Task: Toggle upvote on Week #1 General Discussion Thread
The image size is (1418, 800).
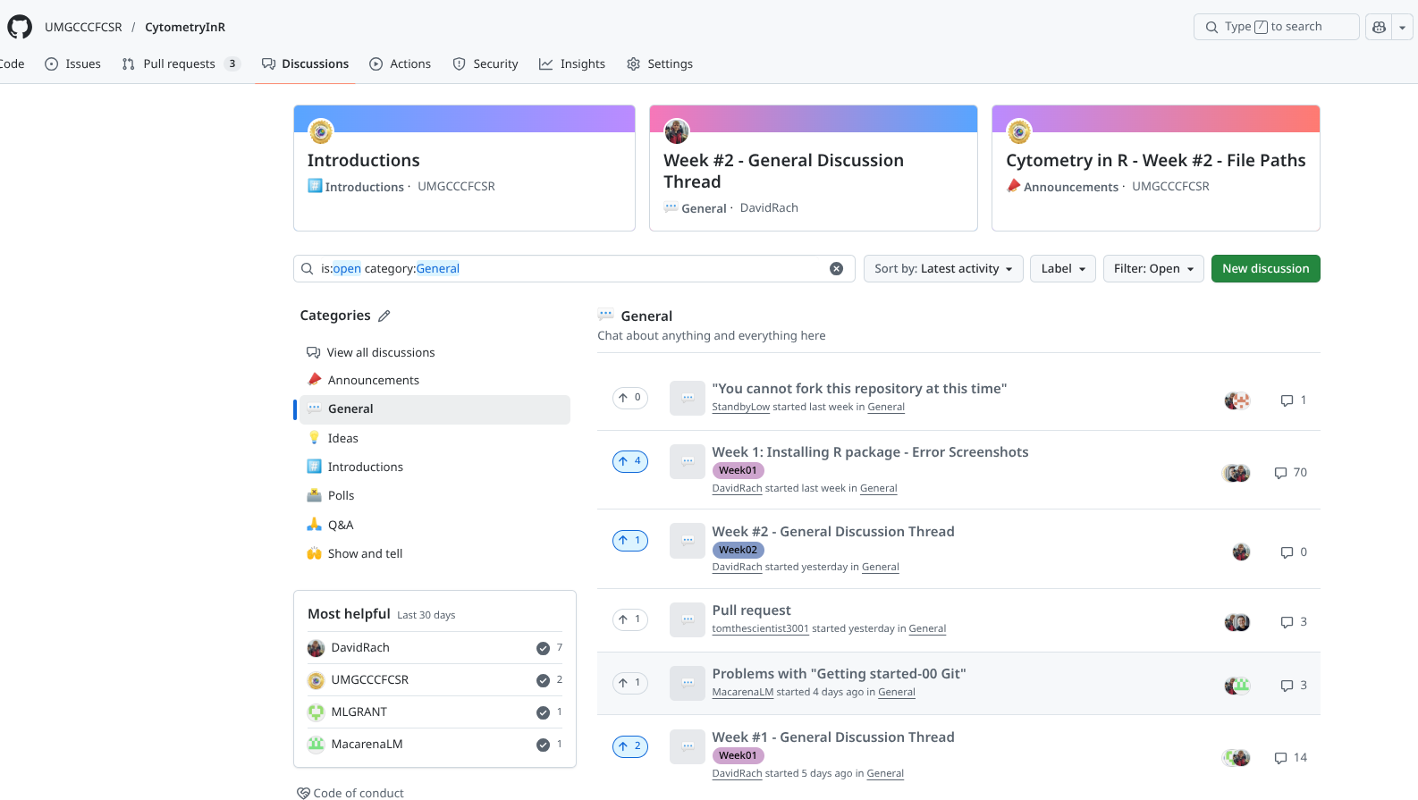Action: pyautogui.click(x=629, y=746)
